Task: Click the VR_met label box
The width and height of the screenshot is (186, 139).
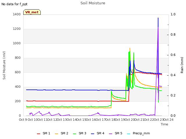Action: click(x=32, y=12)
